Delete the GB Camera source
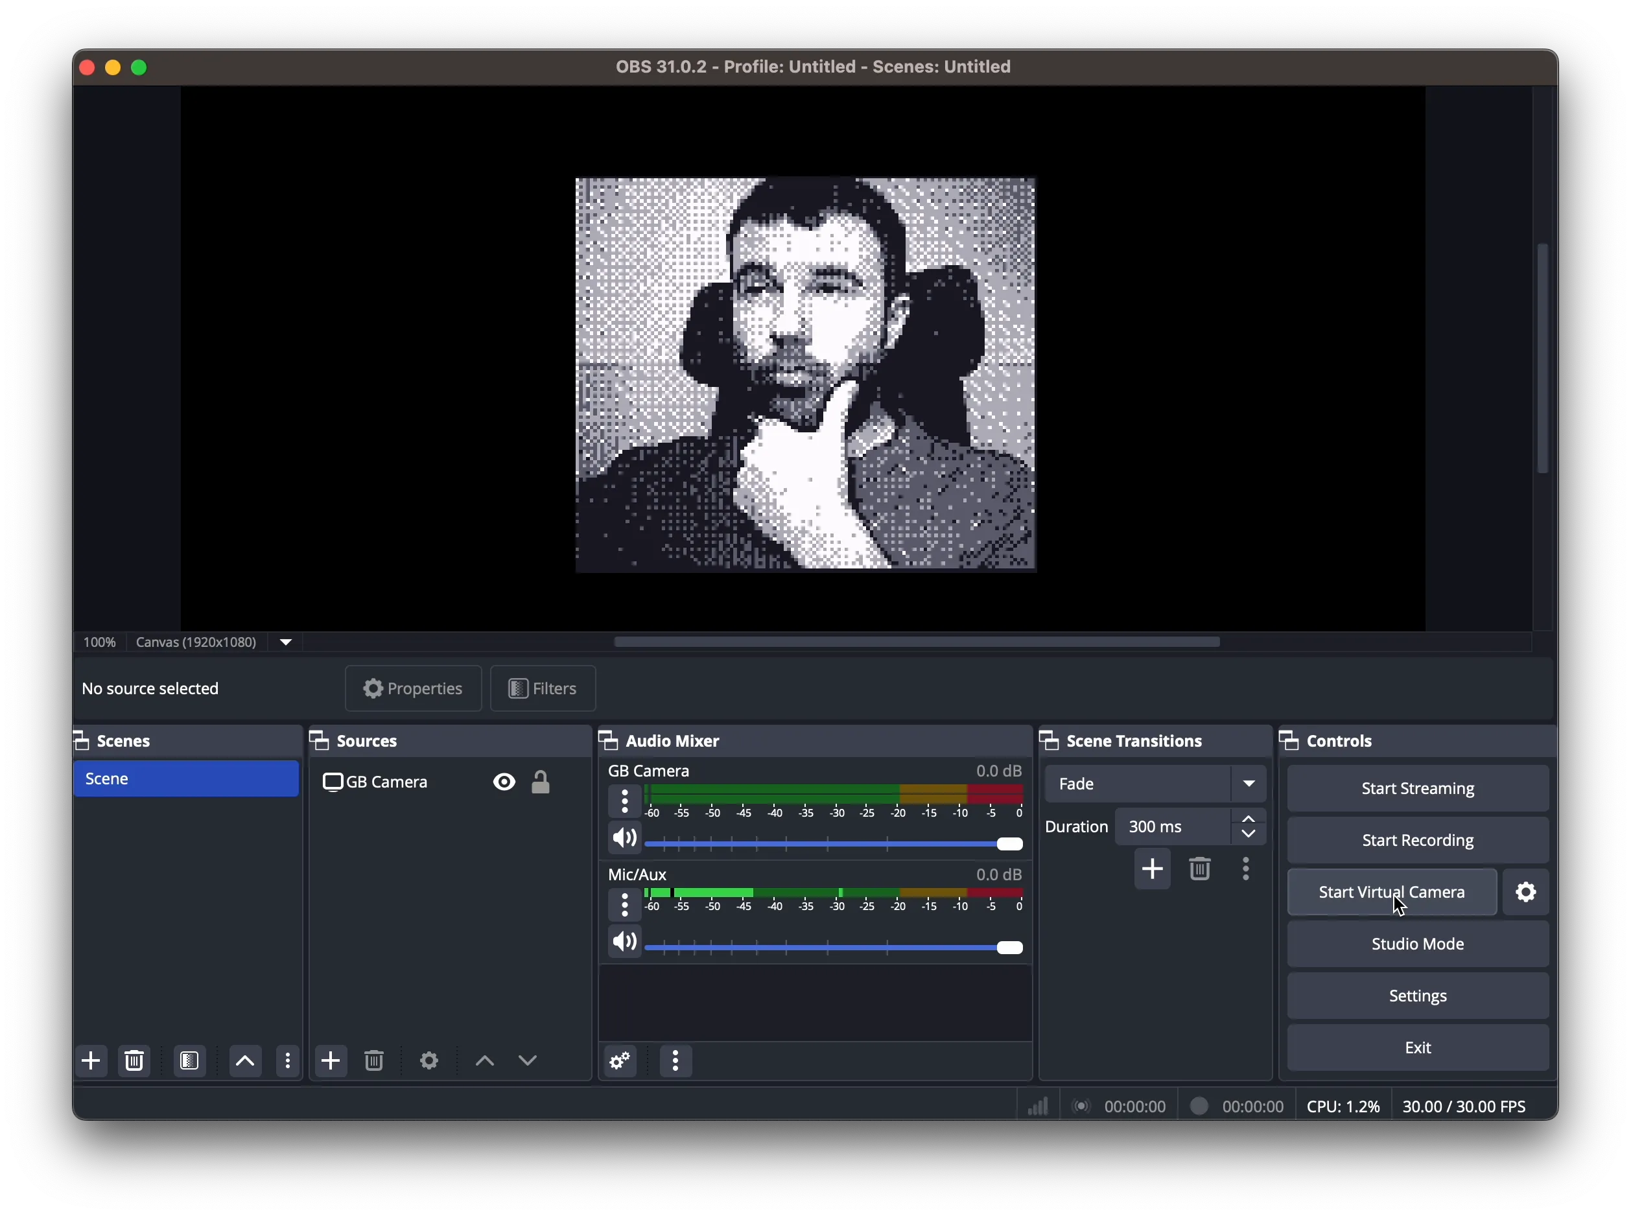The height and width of the screenshot is (1216, 1631). point(375,1060)
